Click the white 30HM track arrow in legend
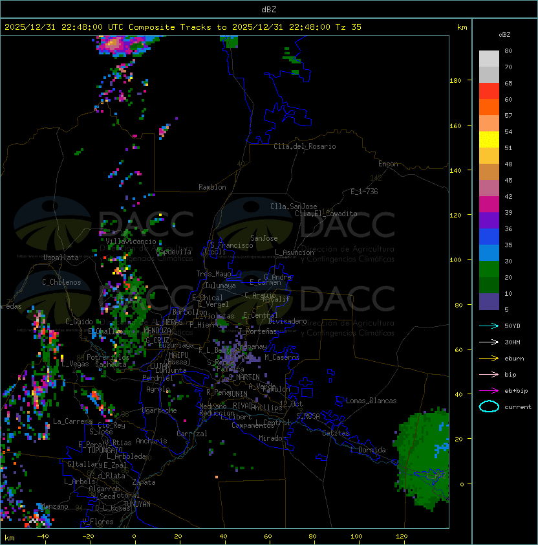Image resolution: width=538 pixels, height=545 pixels. [x=489, y=342]
